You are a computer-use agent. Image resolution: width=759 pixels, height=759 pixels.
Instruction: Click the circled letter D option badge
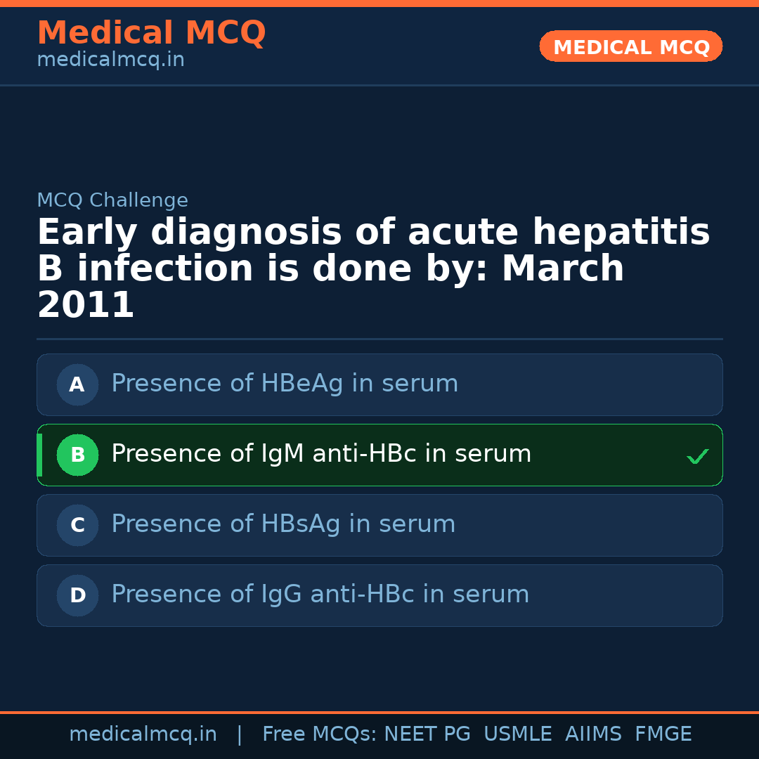tap(77, 595)
